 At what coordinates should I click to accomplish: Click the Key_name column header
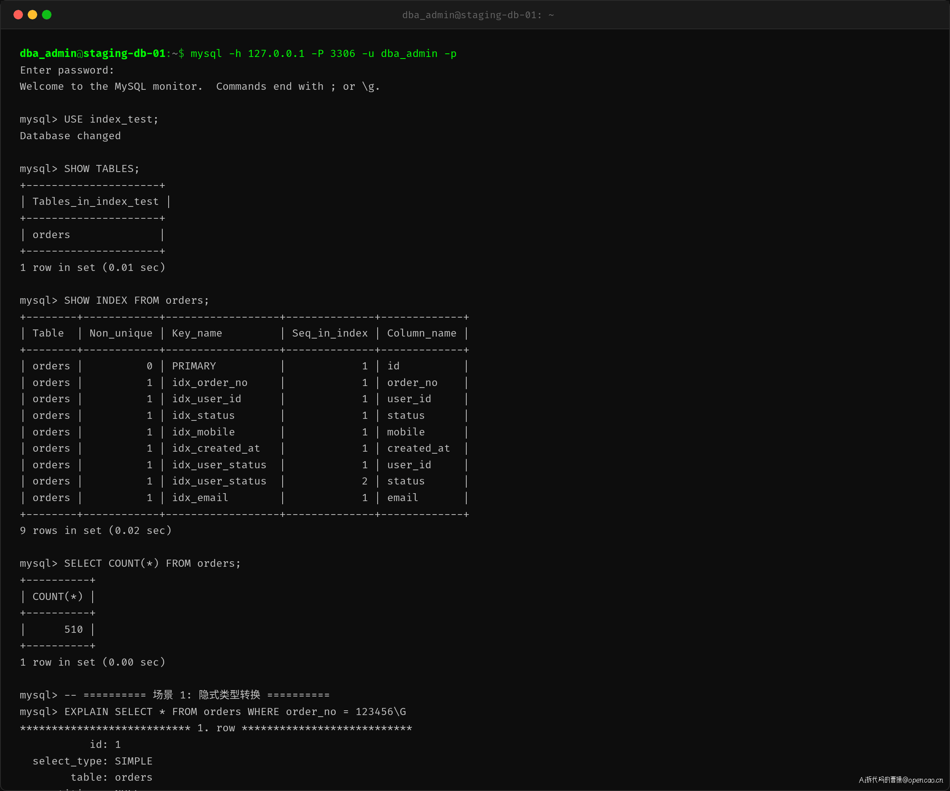coord(197,333)
